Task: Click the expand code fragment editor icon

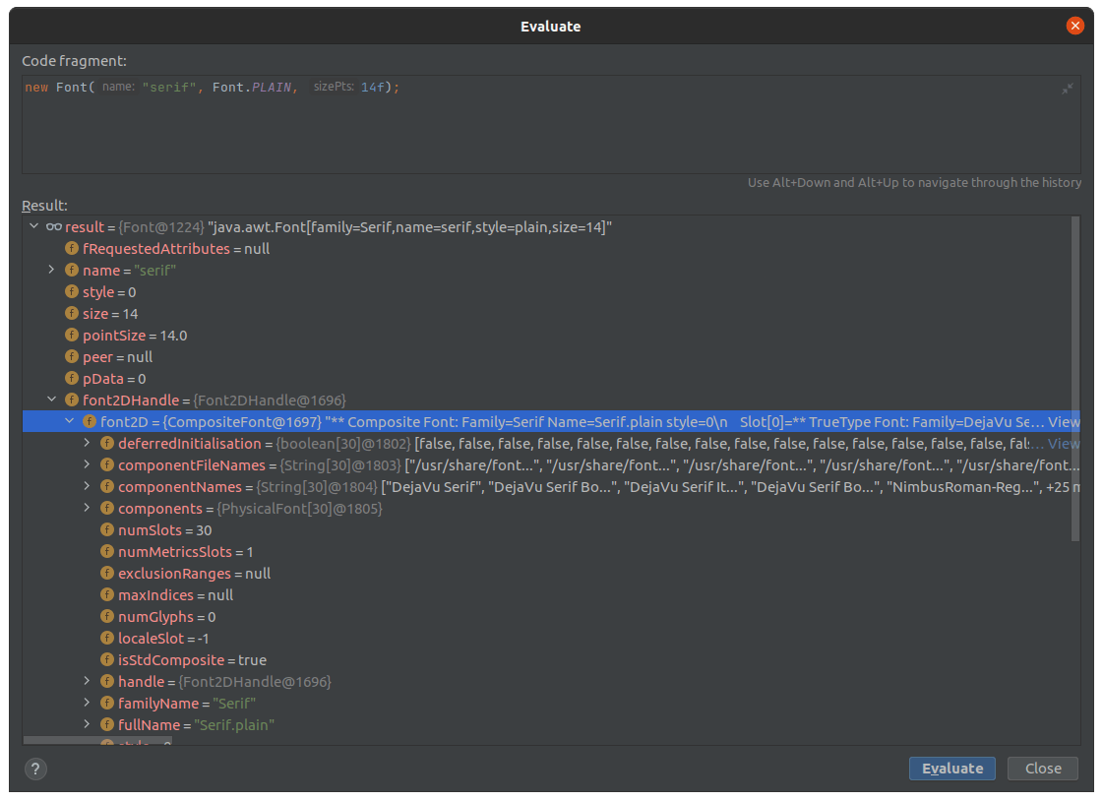Action: 1068,89
